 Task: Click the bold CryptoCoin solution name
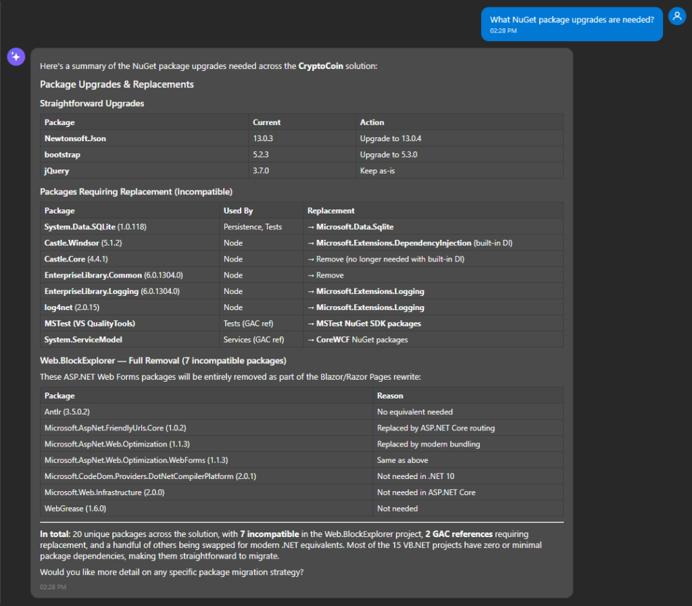pos(320,66)
